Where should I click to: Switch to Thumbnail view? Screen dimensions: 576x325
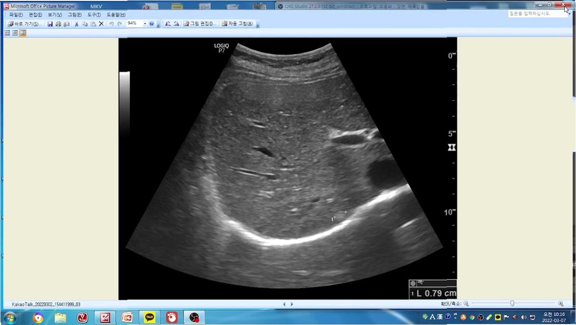click(7, 33)
